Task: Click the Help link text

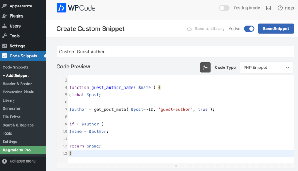Action: 289,8
